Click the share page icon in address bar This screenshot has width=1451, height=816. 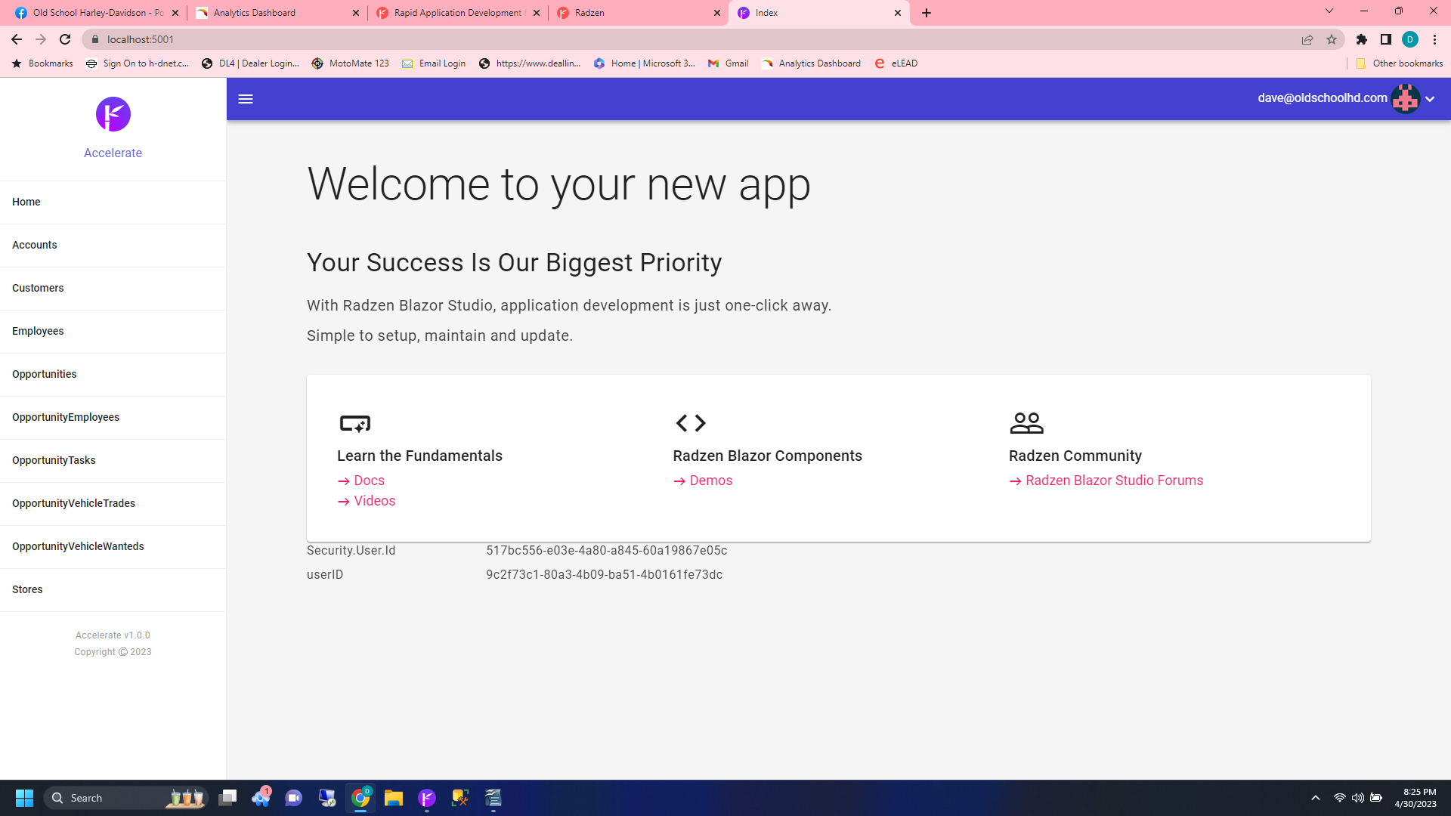pos(1307,39)
